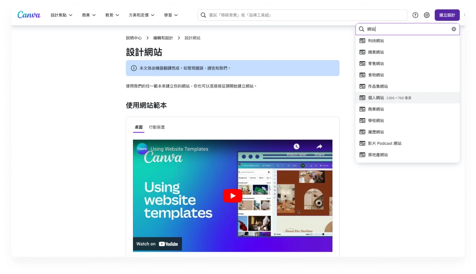Click the website icon beside 影片 Podcast 網站
The width and height of the screenshot is (476, 274).
coord(362,143)
